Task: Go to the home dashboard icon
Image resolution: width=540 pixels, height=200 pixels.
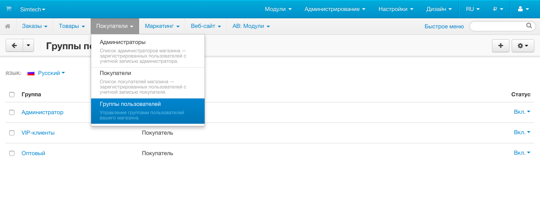Action: click(x=8, y=26)
